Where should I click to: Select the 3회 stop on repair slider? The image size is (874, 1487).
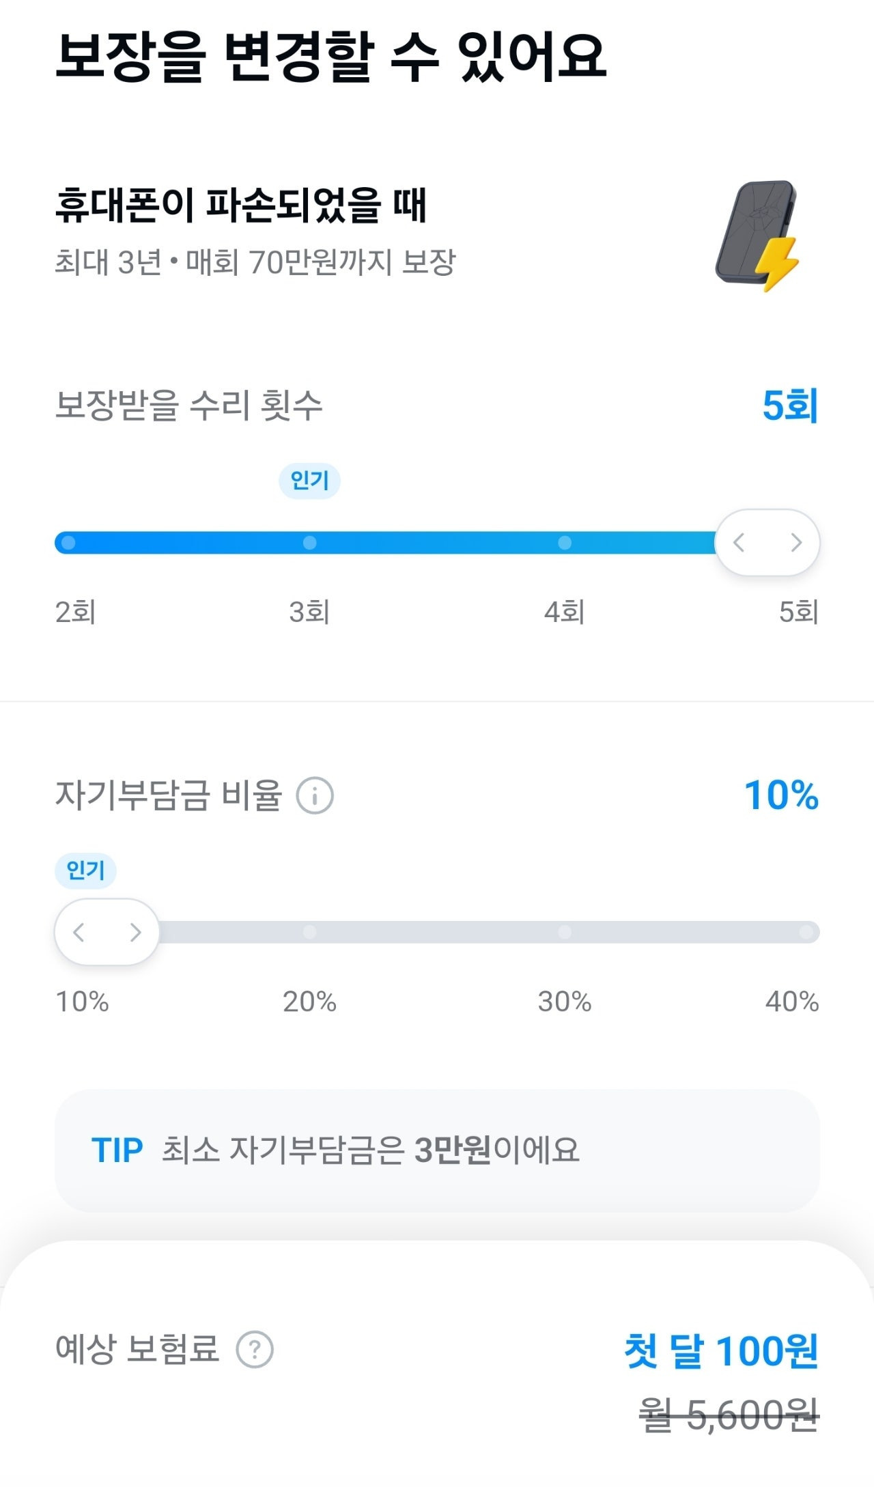(309, 543)
